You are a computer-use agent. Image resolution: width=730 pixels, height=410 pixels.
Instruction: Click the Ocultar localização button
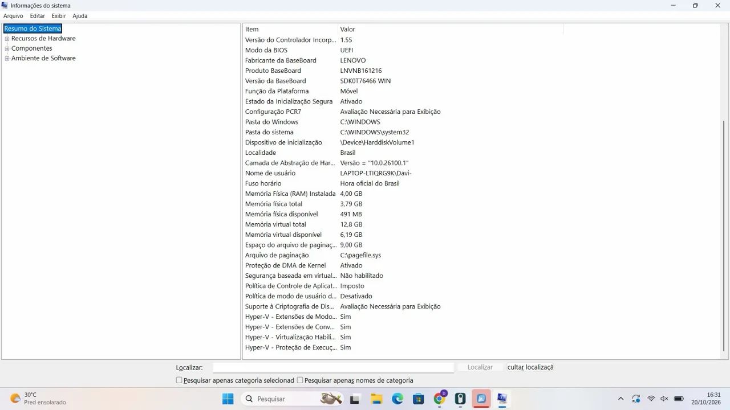coord(530,367)
